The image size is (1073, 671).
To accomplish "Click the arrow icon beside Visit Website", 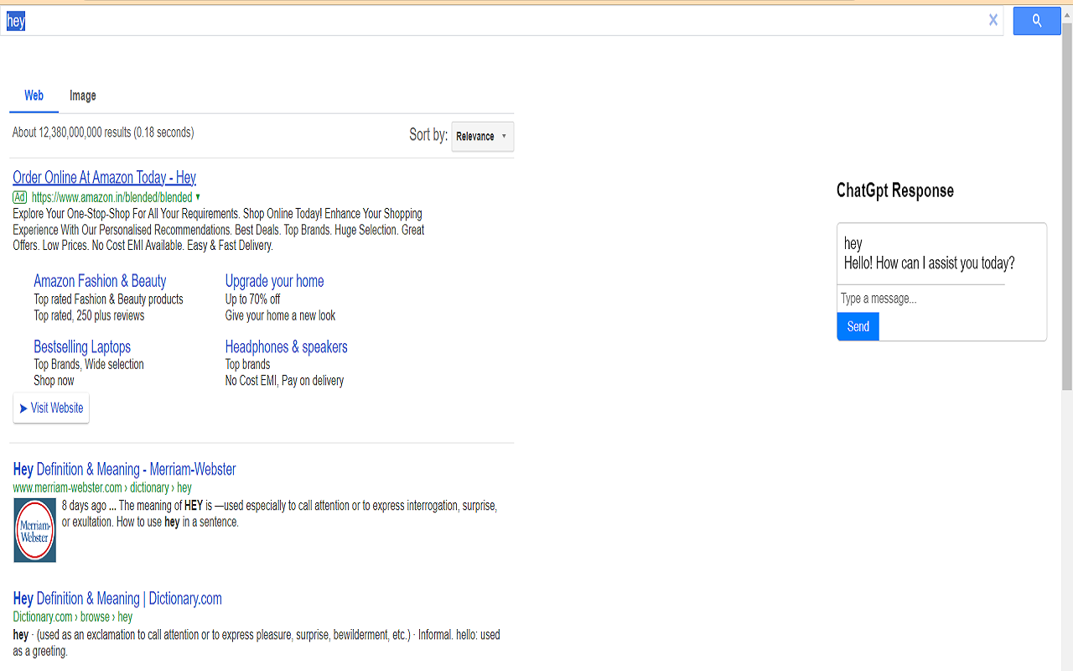I will pos(23,408).
